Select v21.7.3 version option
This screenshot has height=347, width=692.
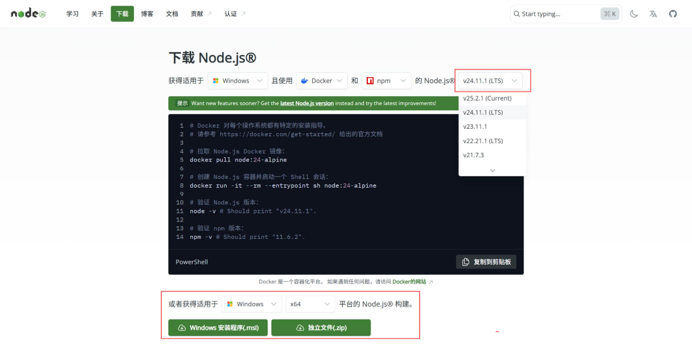click(x=493, y=155)
